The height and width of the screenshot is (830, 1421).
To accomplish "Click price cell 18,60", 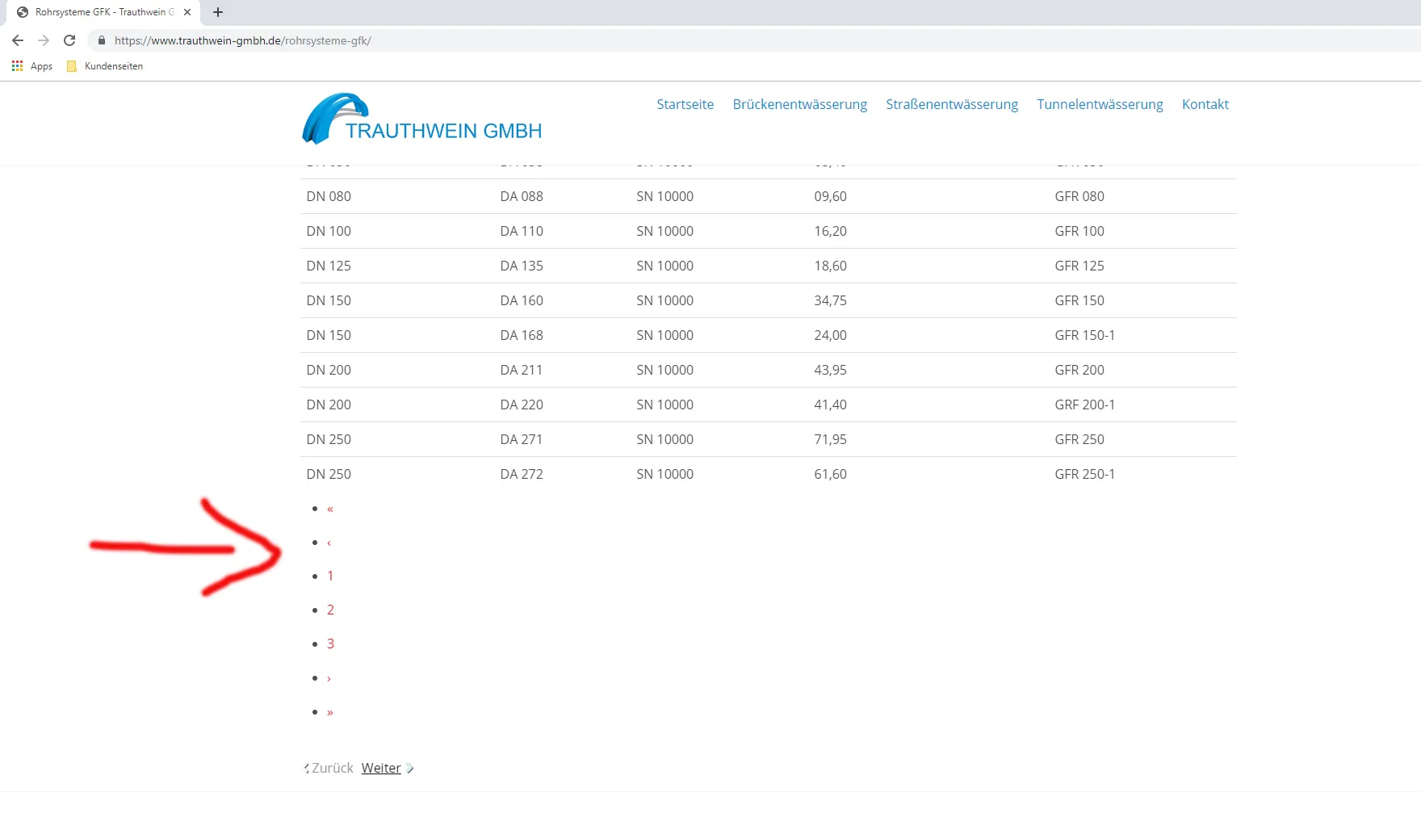I will [x=831, y=266].
